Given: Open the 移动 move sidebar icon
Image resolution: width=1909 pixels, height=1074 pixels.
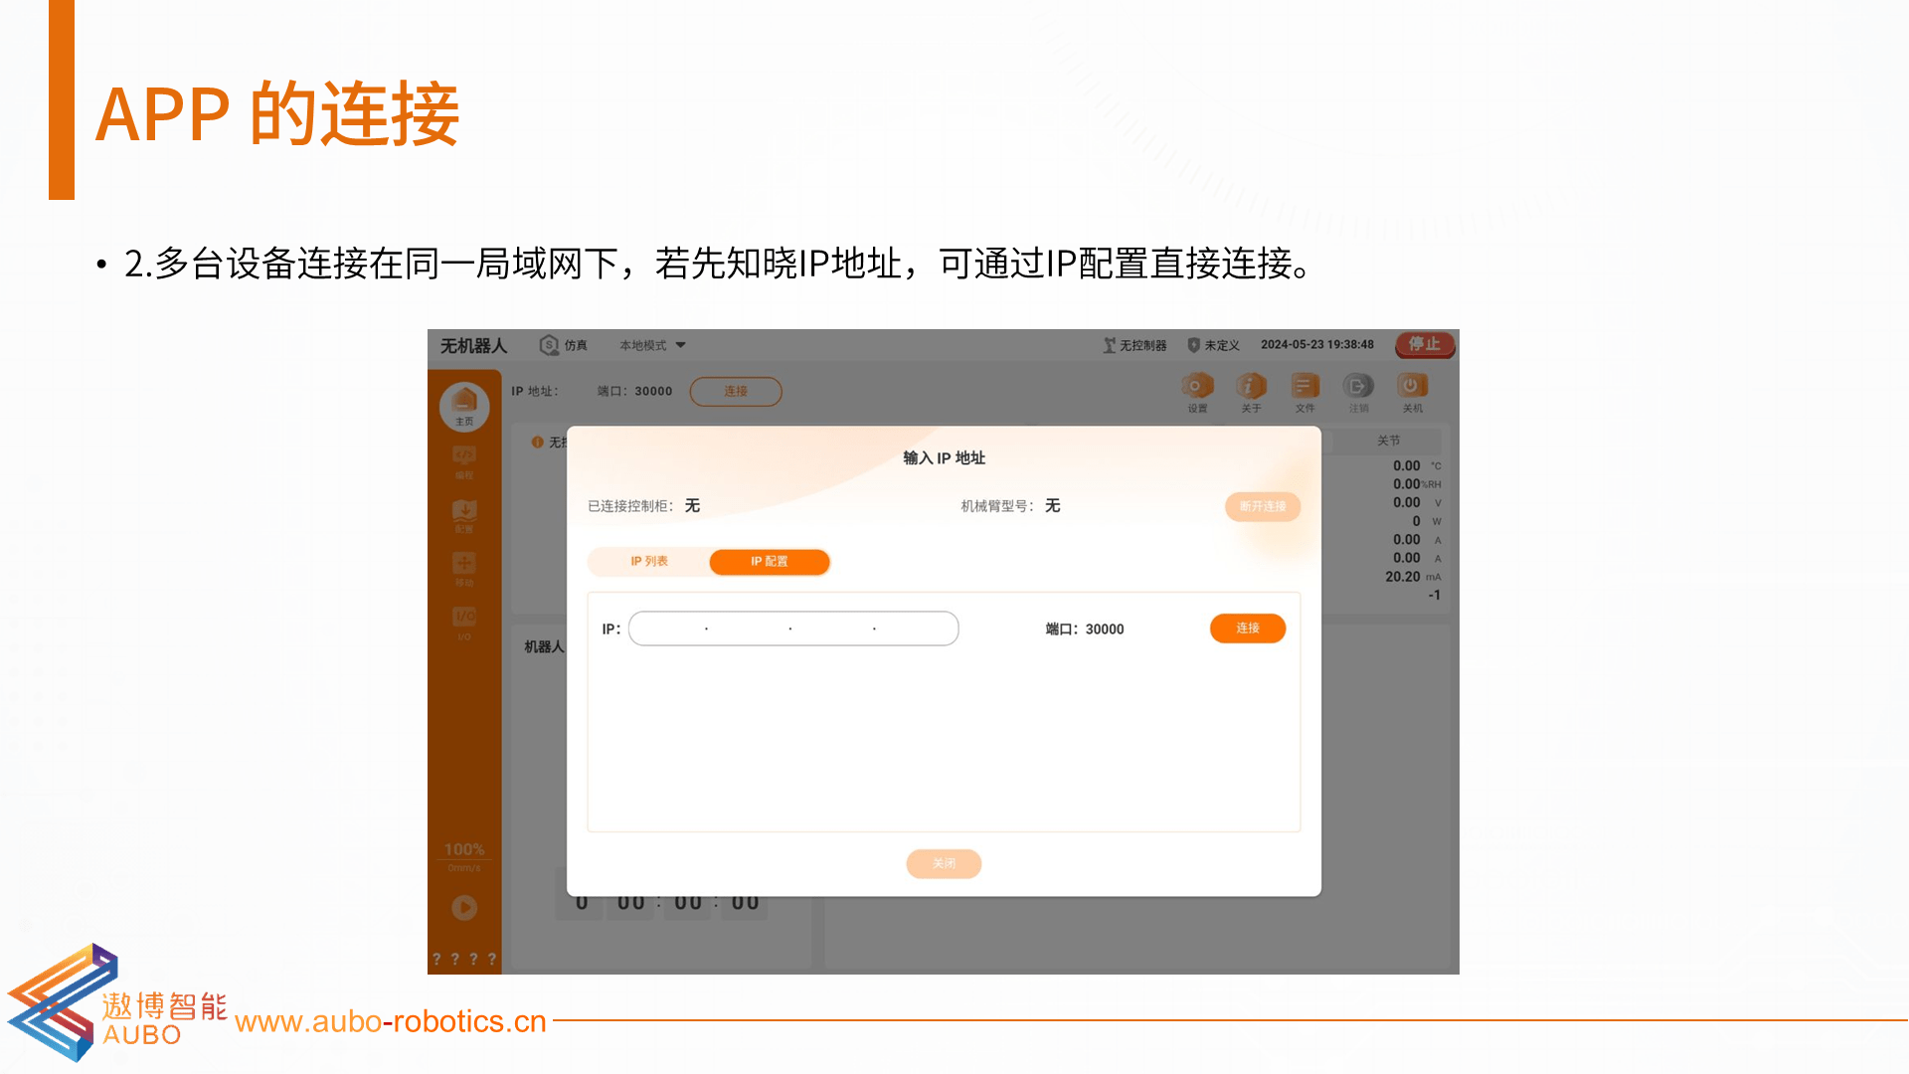Looking at the screenshot, I should (464, 570).
